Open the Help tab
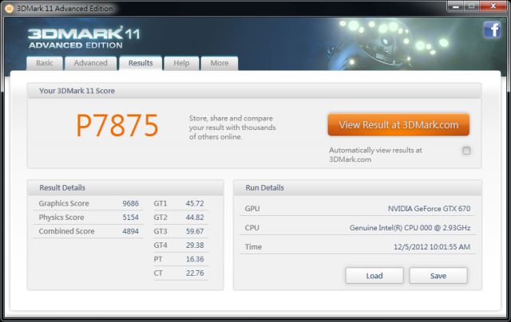The image size is (511, 322). point(181,63)
